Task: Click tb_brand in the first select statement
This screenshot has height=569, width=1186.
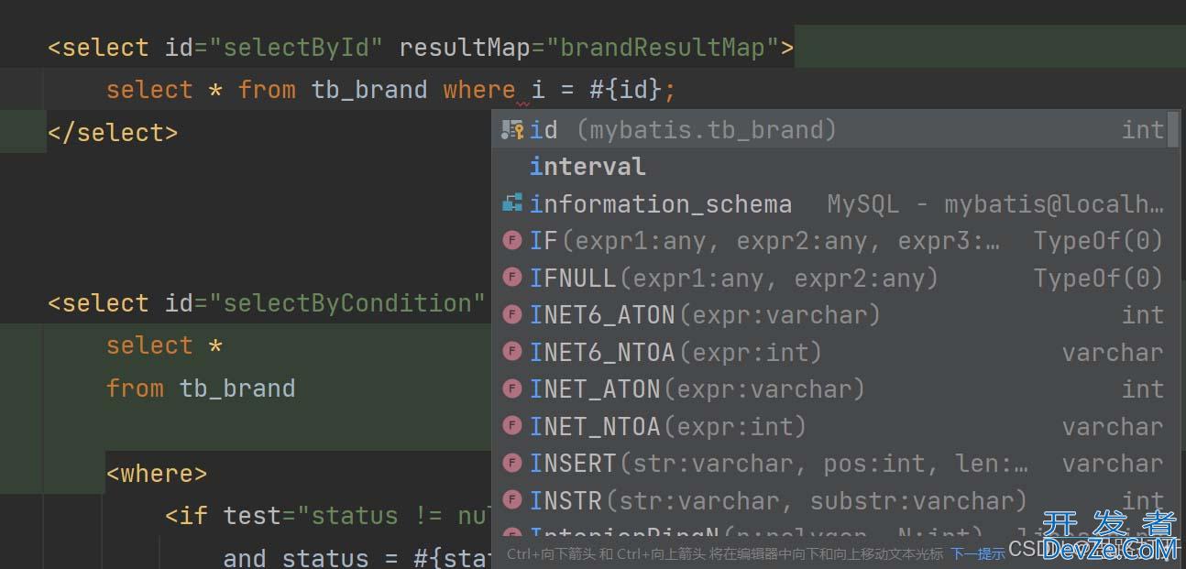Action: pyautogui.click(x=369, y=90)
